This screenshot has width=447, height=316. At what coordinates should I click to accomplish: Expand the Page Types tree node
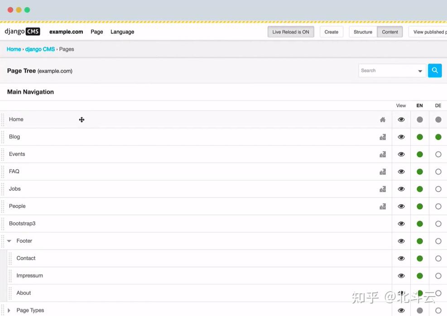pos(9,310)
